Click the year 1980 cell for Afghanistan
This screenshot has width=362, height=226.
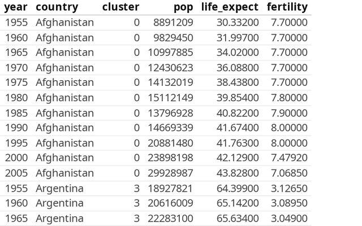pyautogui.click(x=16, y=98)
